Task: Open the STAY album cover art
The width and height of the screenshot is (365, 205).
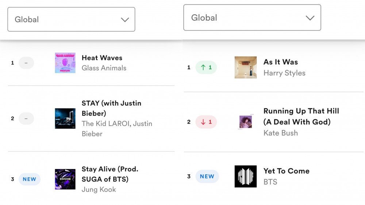Action: tap(65, 118)
